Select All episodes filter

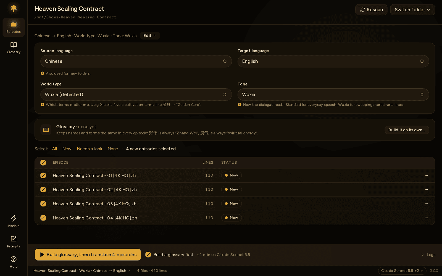tap(54, 149)
